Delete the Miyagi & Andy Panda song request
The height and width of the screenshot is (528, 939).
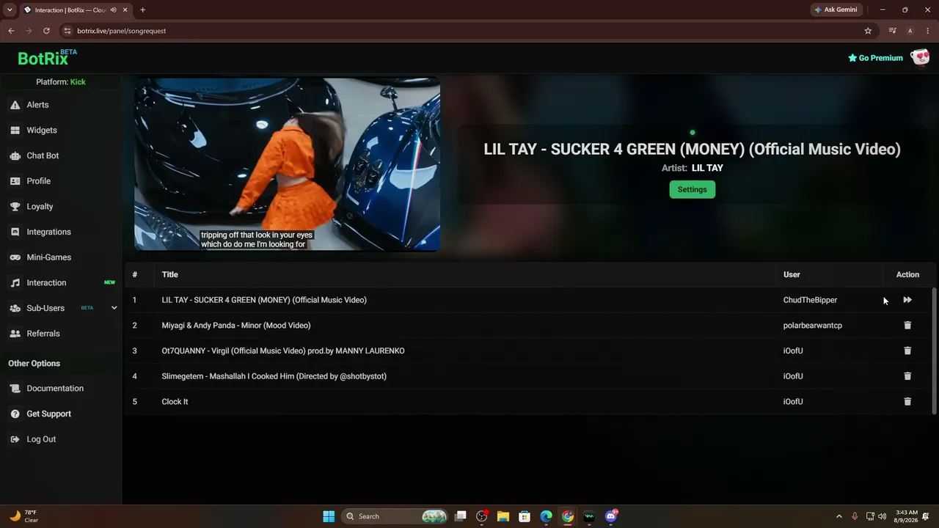coord(907,326)
